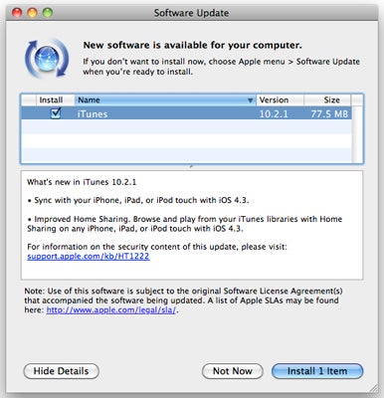Minimize the Software Update window
The image size is (384, 398).
pos(32,13)
